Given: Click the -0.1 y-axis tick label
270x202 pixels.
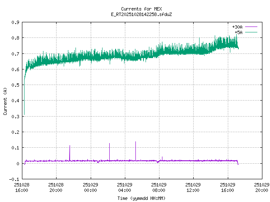Looking at the screenshot, I should pyautogui.click(x=13, y=179).
